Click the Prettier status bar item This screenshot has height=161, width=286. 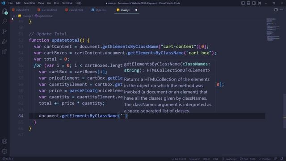point(265,159)
